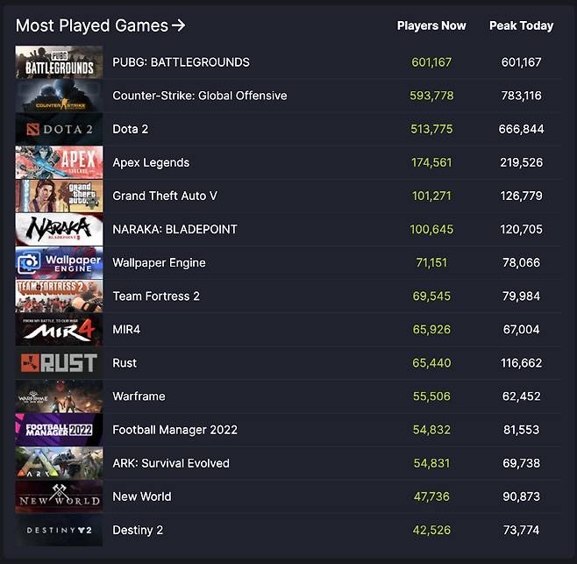Open the Warframe title link
577x564 pixels.
tap(139, 396)
